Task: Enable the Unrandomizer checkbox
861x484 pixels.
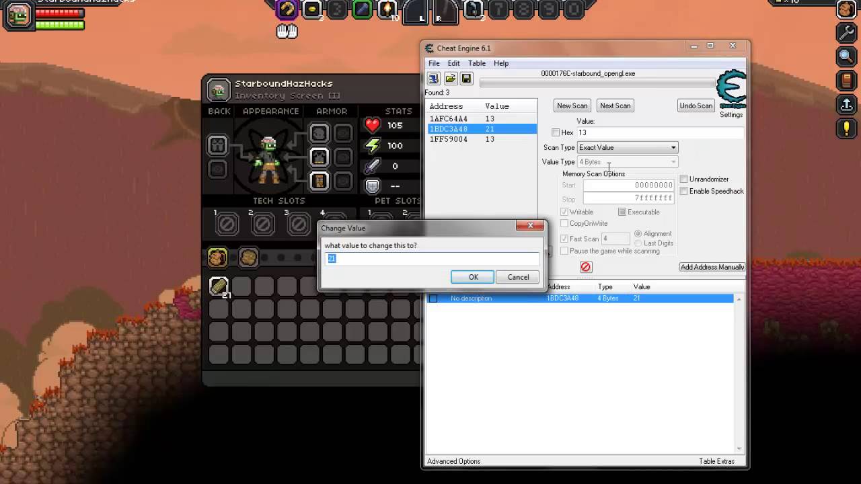Action: 683,179
